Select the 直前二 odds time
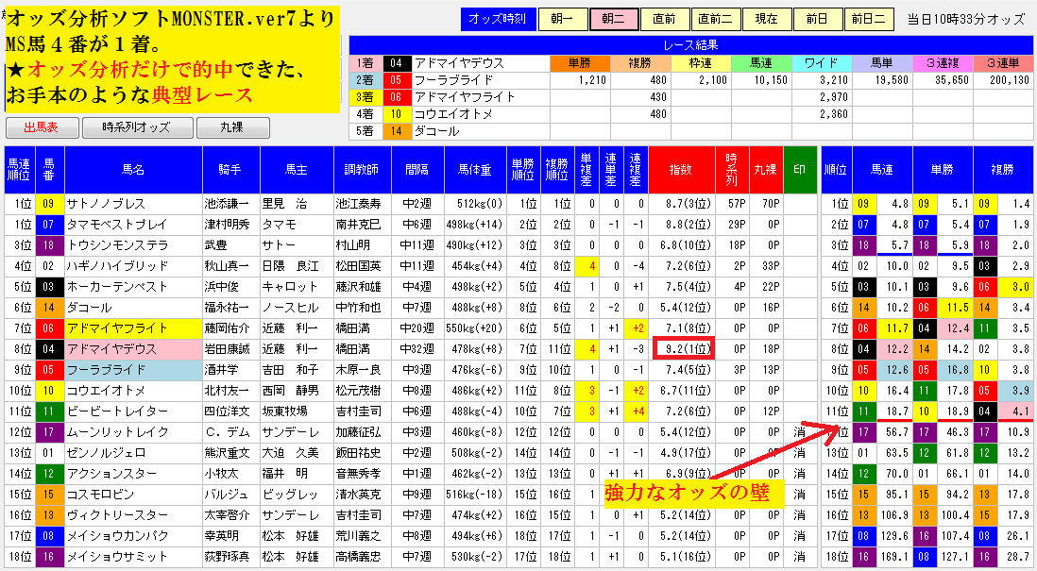 pyautogui.click(x=716, y=19)
